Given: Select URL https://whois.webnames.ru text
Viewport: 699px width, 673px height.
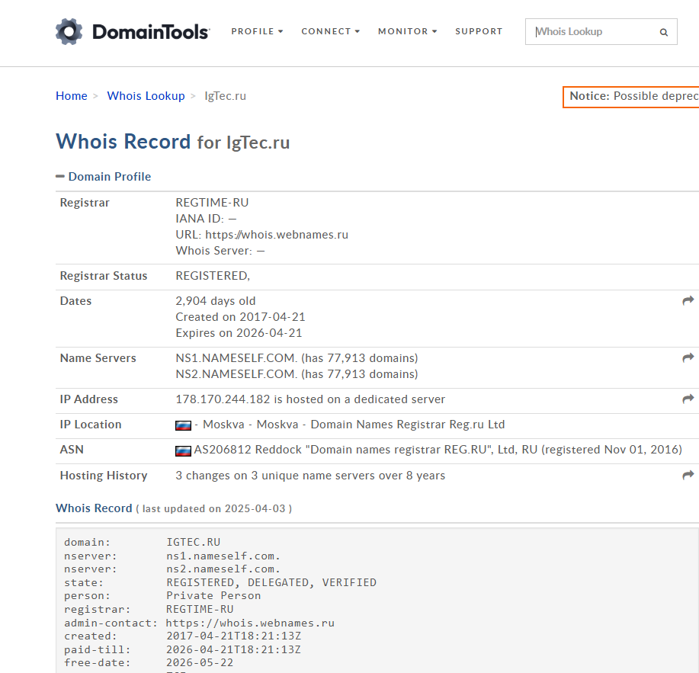Looking at the screenshot, I should (x=261, y=235).
